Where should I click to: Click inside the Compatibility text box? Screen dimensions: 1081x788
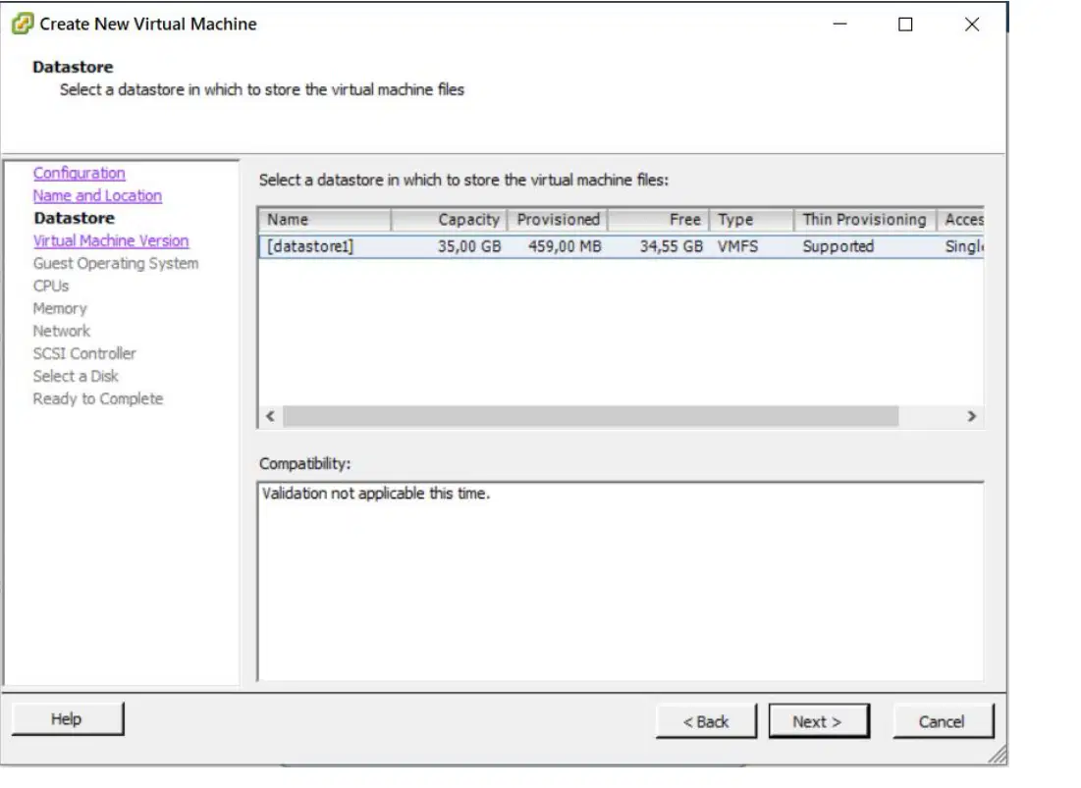coord(622,581)
